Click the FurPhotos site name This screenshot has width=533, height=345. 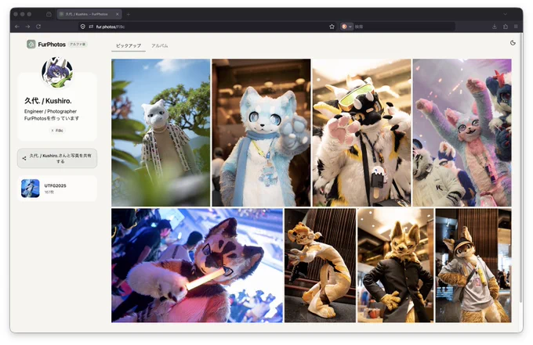tap(52, 45)
